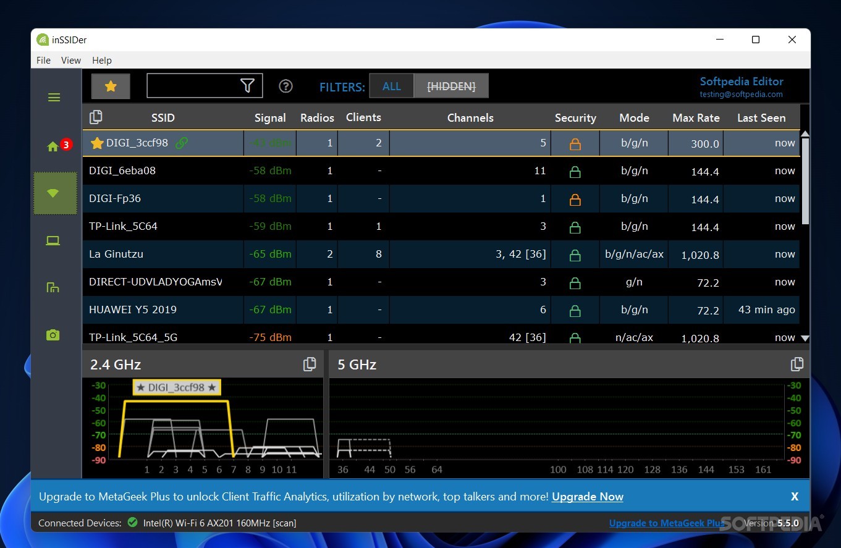
Task: Click the testing@softpedia.com email
Action: [x=742, y=95]
